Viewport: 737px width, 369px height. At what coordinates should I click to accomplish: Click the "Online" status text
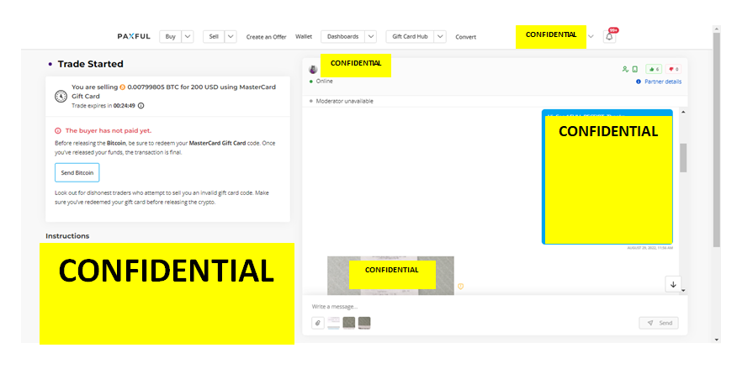tap(324, 82)
